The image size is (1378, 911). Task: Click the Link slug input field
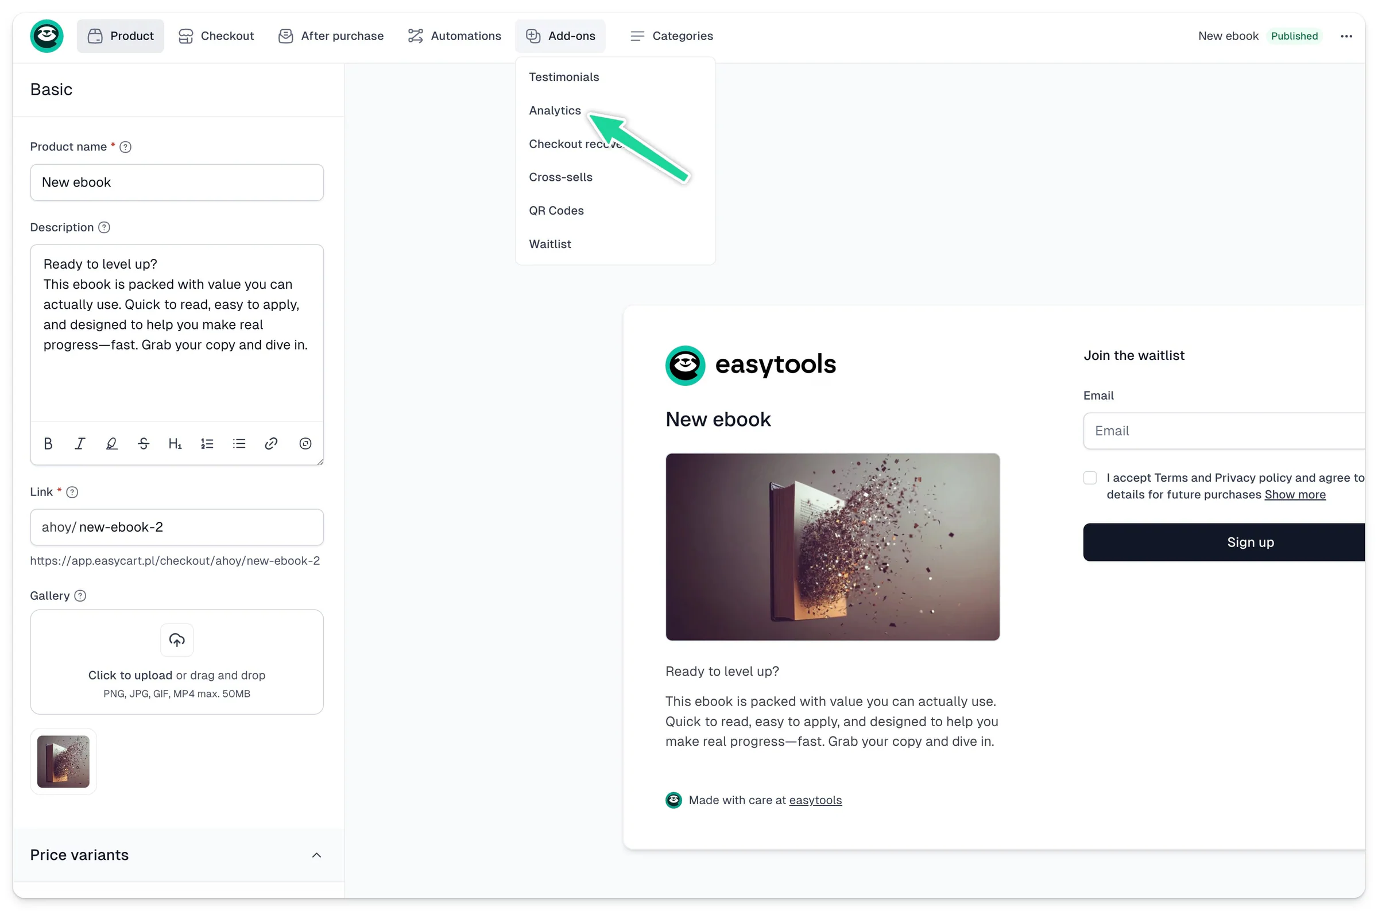point(177,528)
